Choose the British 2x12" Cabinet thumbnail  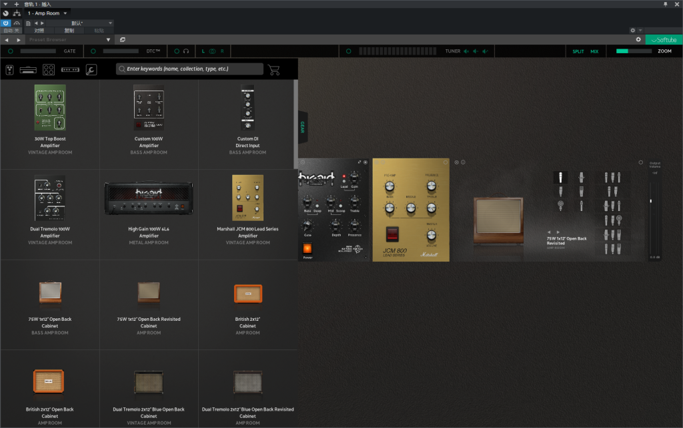248,294
